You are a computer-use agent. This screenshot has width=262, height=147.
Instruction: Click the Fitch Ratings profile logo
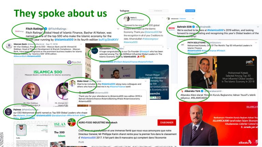pos(19,31)
